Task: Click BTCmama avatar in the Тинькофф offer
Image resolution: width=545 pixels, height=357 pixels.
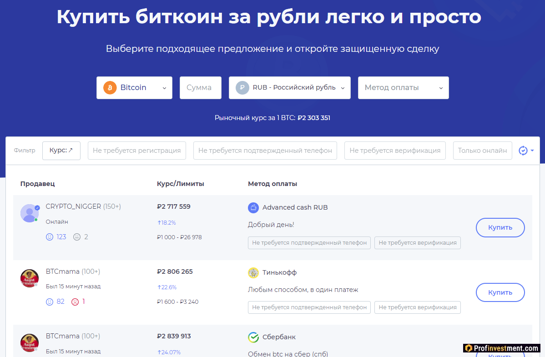Action: pos(30,278)
